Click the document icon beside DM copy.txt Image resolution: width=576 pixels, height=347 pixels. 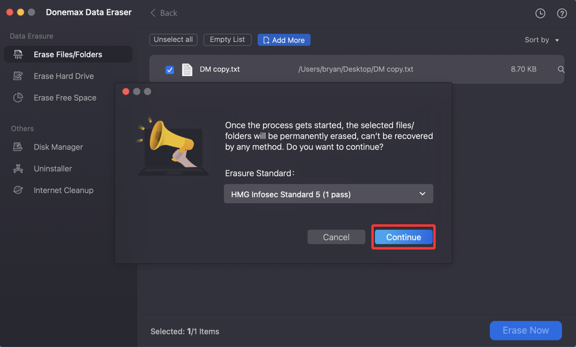pyautogui.click(x=187, y=69)
